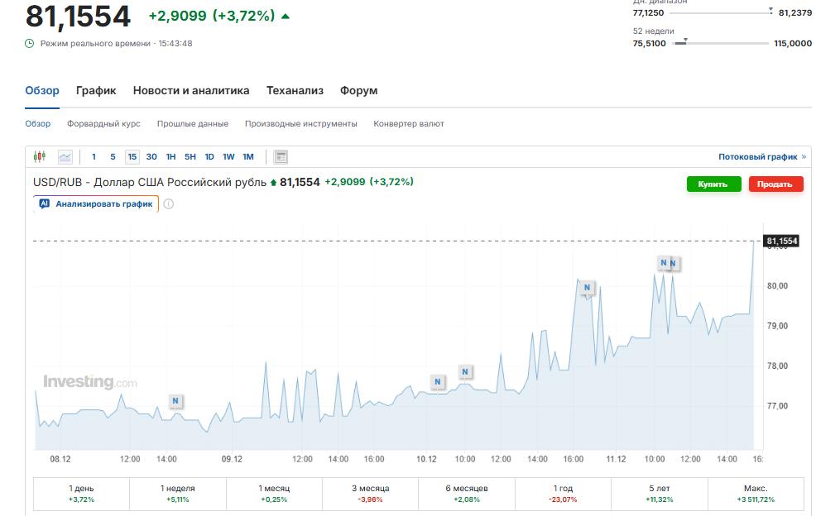Toggle the news display icon in chart toolbar
Viewport: 816px width, 516px height.
click(x=281, y=156)
